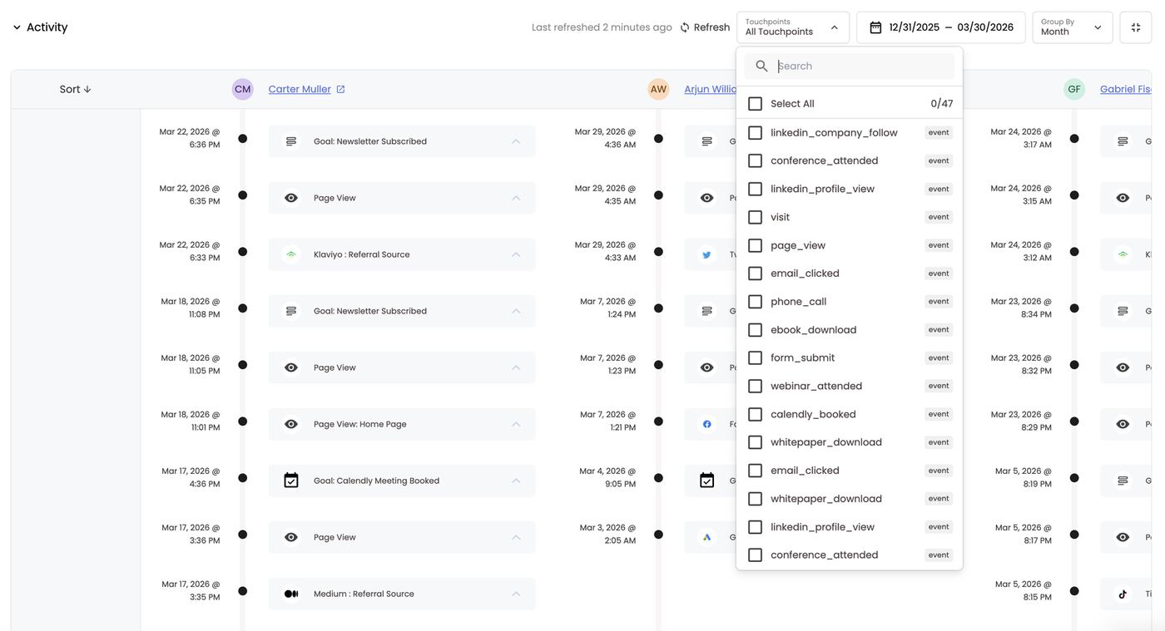Check the page_view checkbox
Viewport: 1165px width, 631px height.
(756, 245)
